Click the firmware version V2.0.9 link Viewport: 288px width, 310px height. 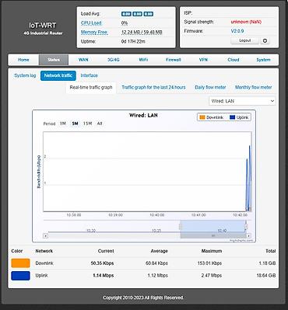pos(237,31)
